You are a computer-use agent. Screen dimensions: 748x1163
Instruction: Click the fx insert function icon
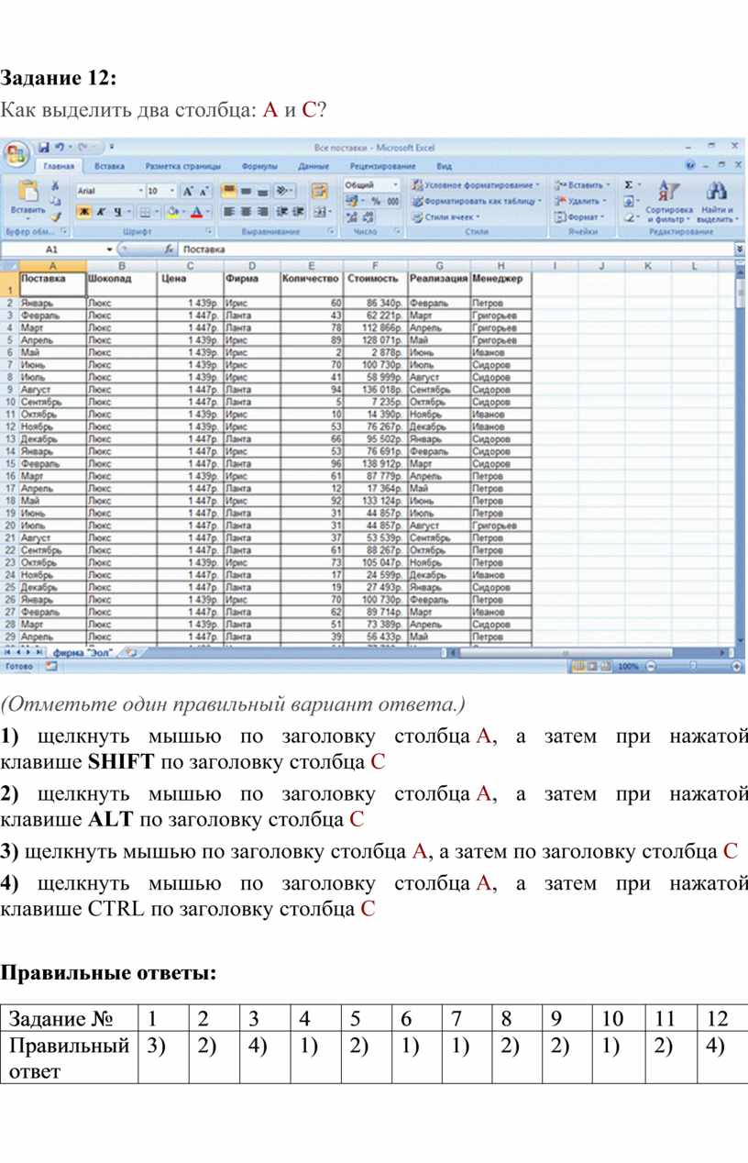[x=170, y=249]
